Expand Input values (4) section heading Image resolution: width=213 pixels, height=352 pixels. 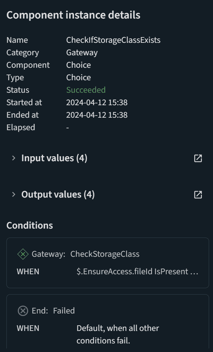click(x=54, y=158)
